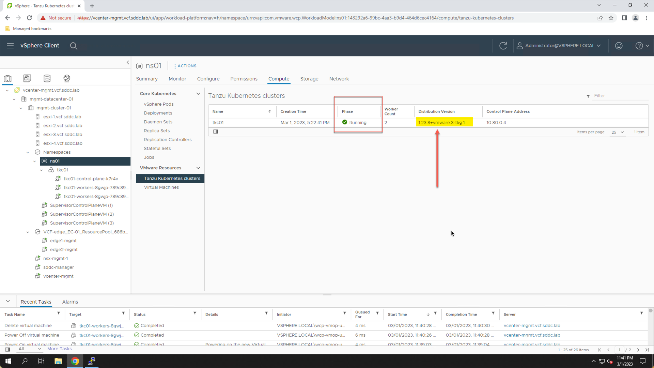Refresh the vSphere Client view
Viewport: 654px width, 368px height.
pyautogui.click(x=503, y=46)
